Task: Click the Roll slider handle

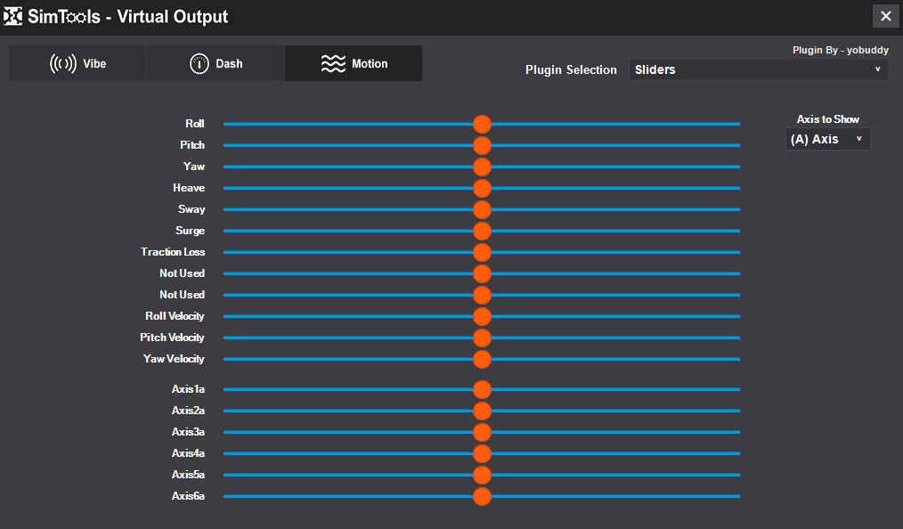Action: point(482,124)
